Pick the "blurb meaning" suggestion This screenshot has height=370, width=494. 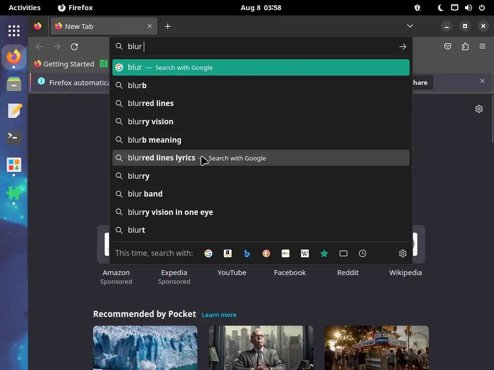pos(261,140)
